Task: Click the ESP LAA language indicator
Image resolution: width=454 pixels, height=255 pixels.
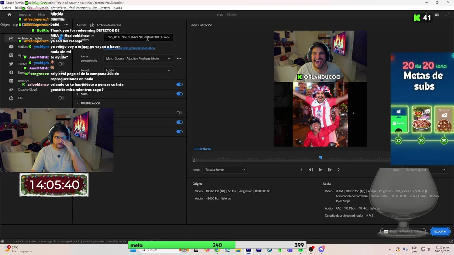Action: point(414,250)
